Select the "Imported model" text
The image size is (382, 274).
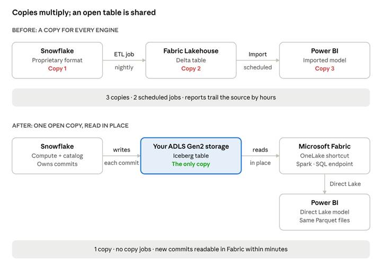pos(325,60)
